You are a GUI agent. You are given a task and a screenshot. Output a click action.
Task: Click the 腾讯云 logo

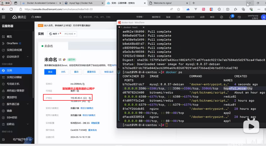(19, 17)
